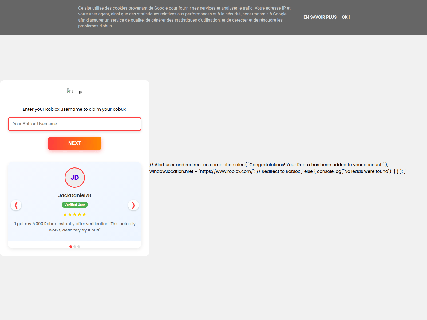The width and height of the screenshot is (427, 320).
Task: Click the 'Enter your Roblox username' prompt text
Action: (75, 109)
